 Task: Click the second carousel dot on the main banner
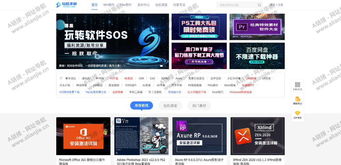point(165,66)
